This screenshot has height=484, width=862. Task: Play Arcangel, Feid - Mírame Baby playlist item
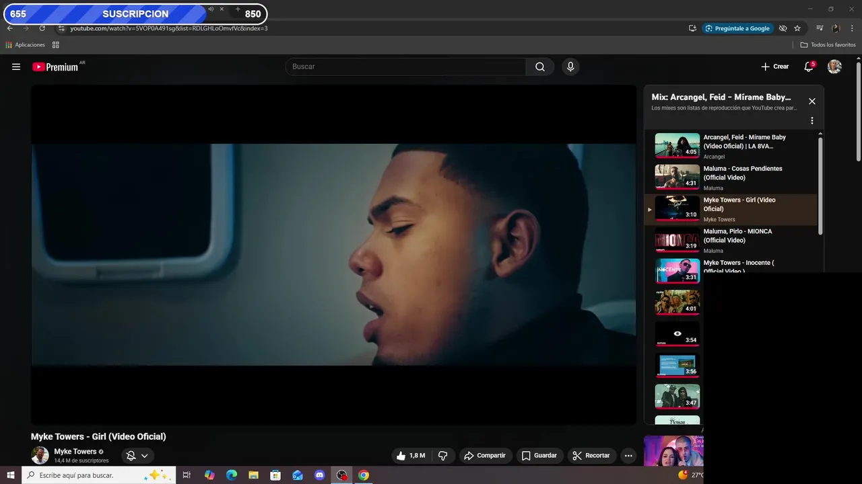(731, 147)
